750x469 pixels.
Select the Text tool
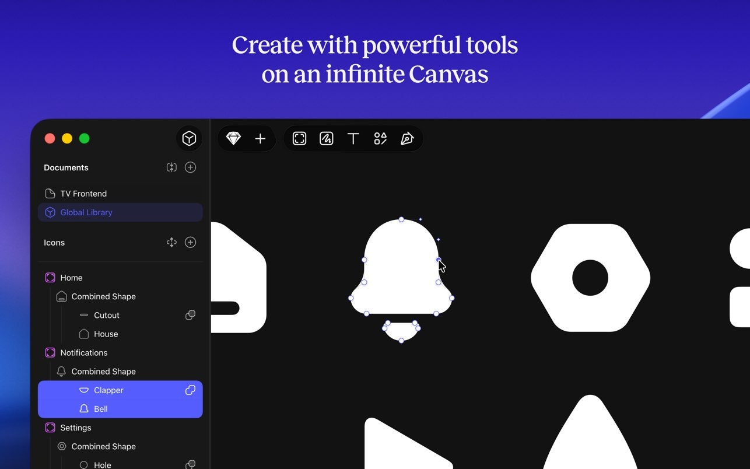pos(353,138)
